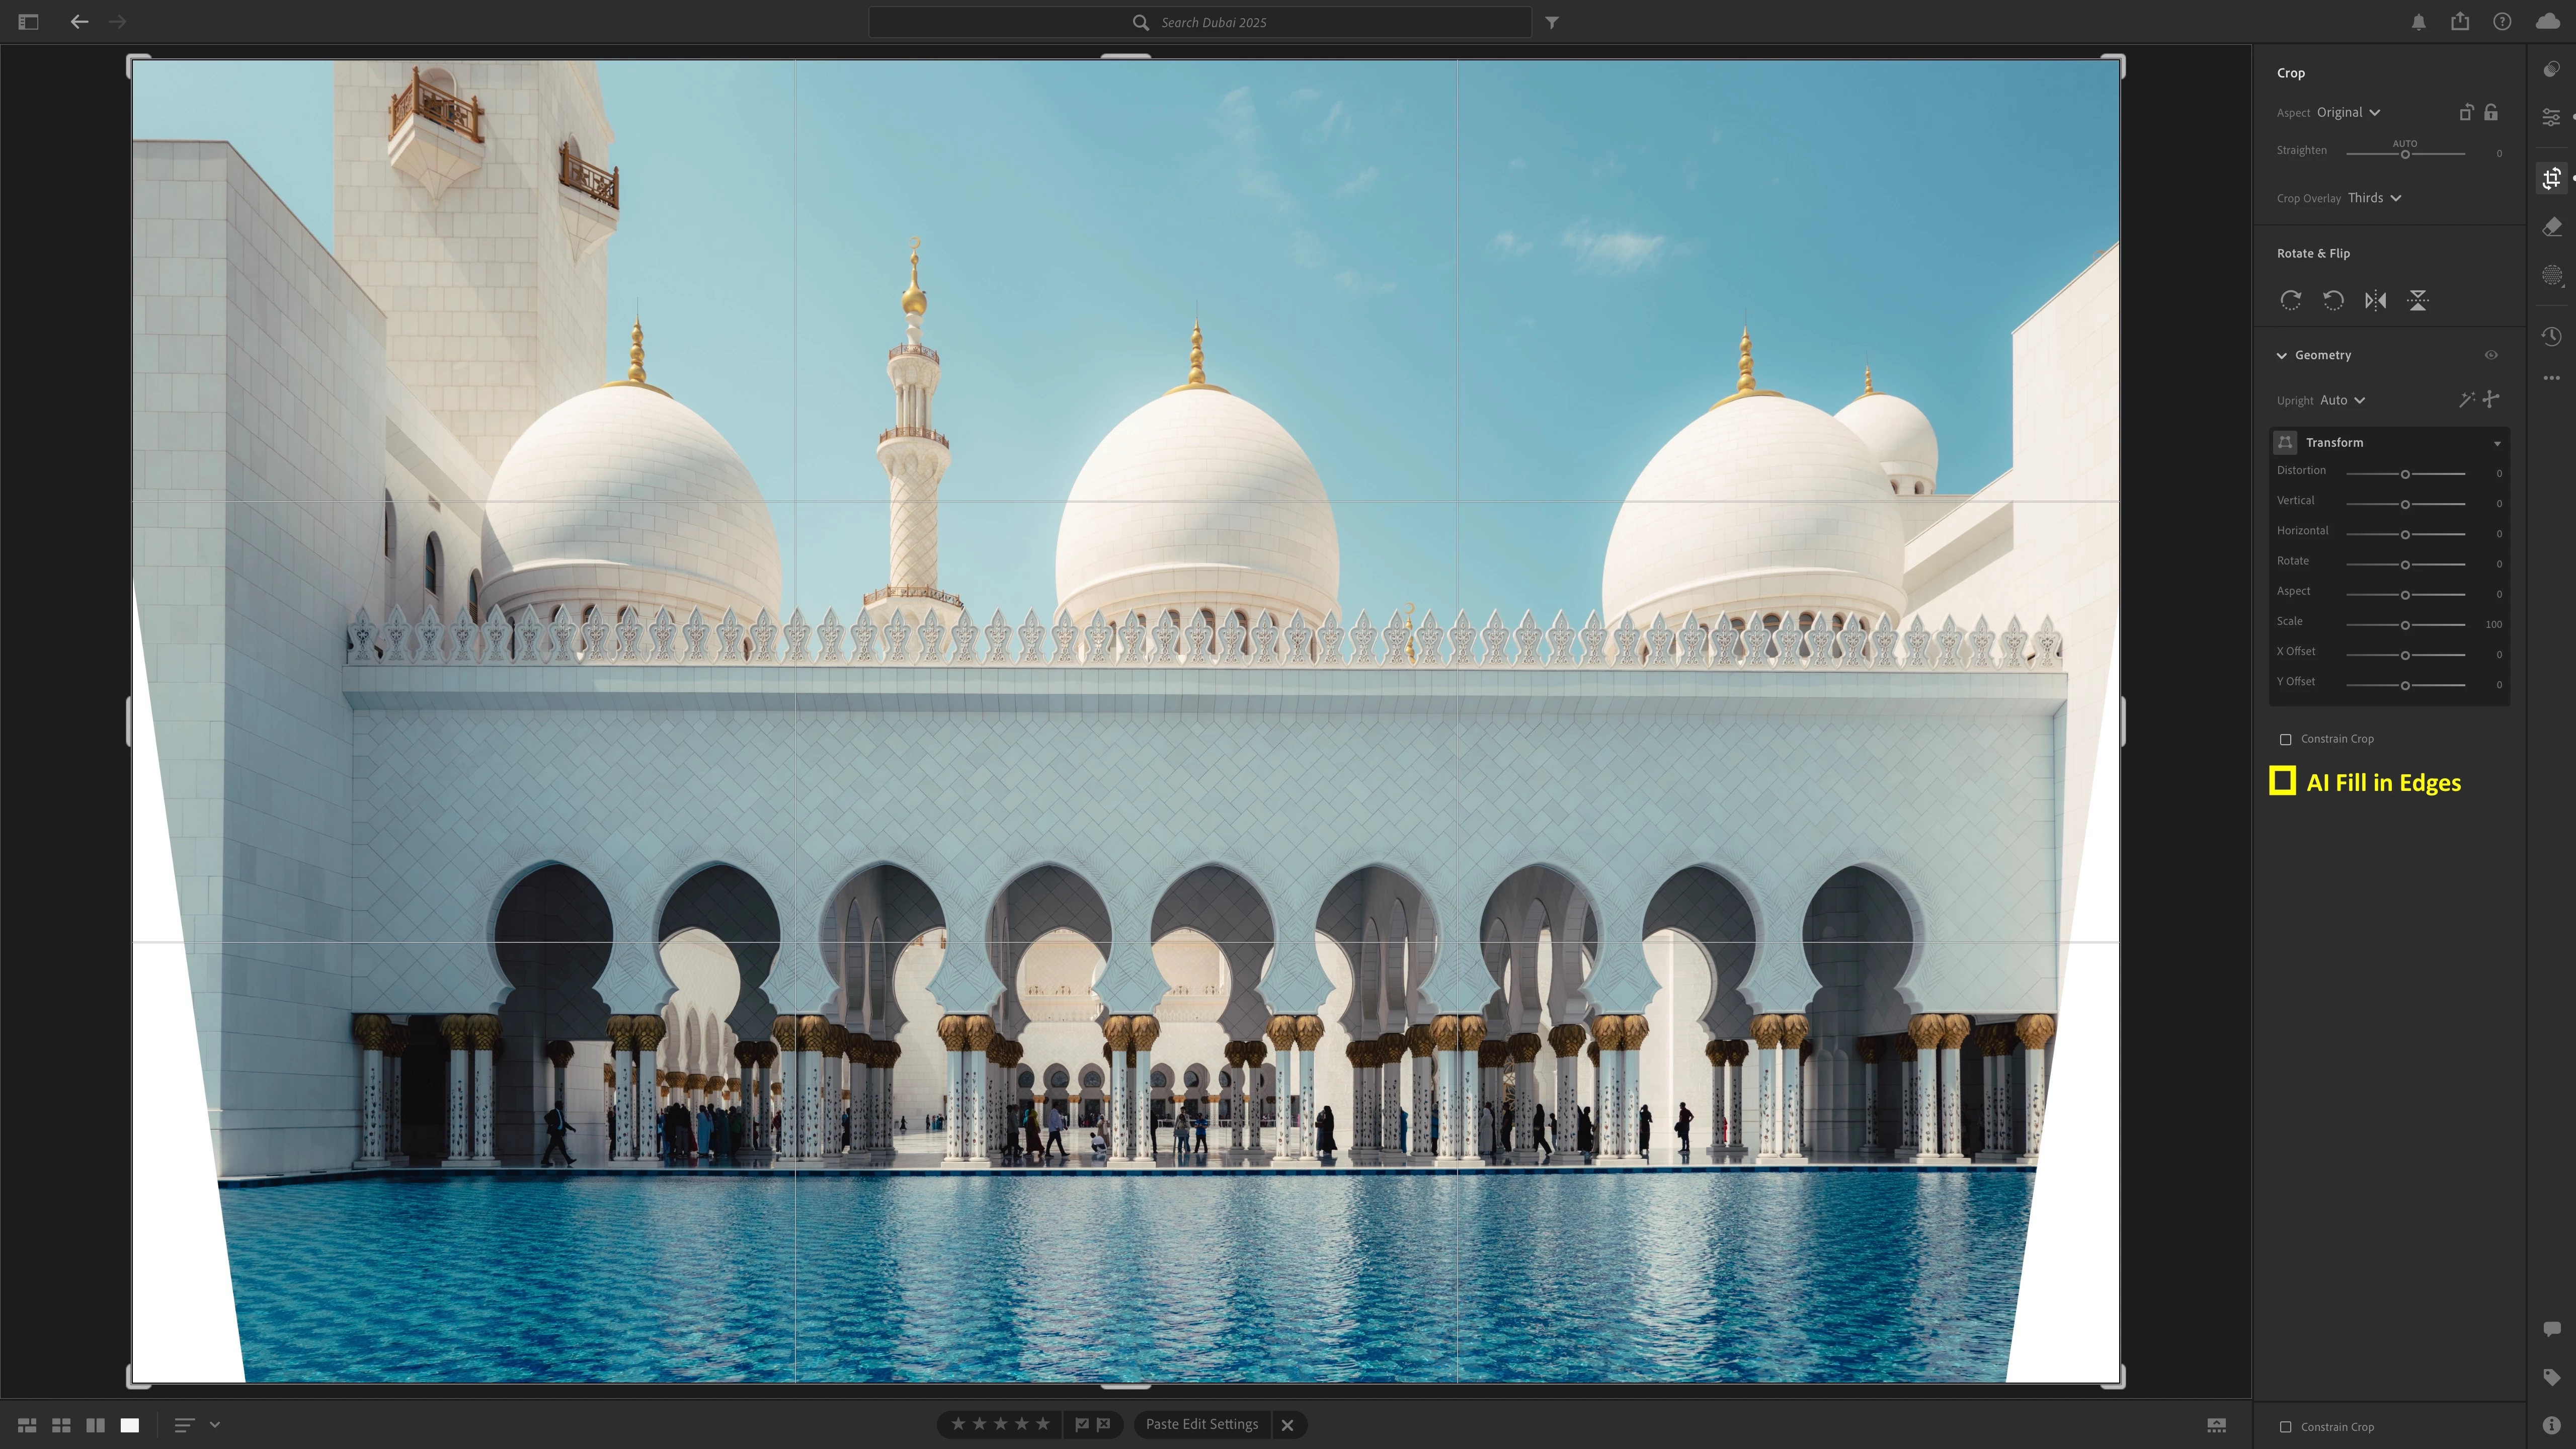The width and height of the screenshot is (2576, 1449).
Task: Click Paste Edit Settings button
Action: click(1201, 1424)
